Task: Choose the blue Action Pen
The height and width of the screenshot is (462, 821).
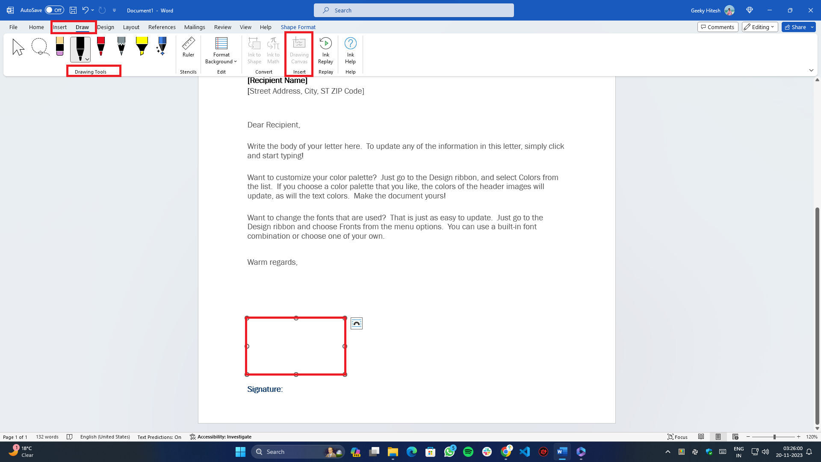Action: [x=162, y=46]
